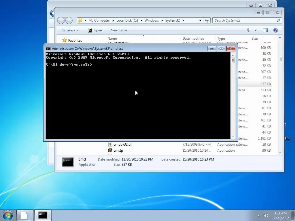Click the volume speaker tray icon

pyautogui.click(x=266, y=216)
